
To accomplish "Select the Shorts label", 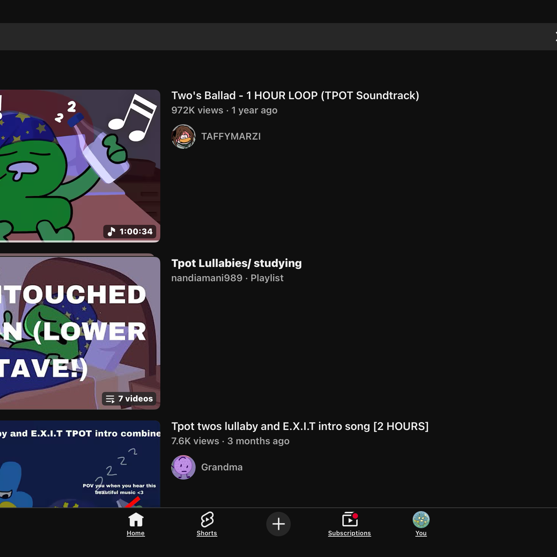I will (207, 533).
